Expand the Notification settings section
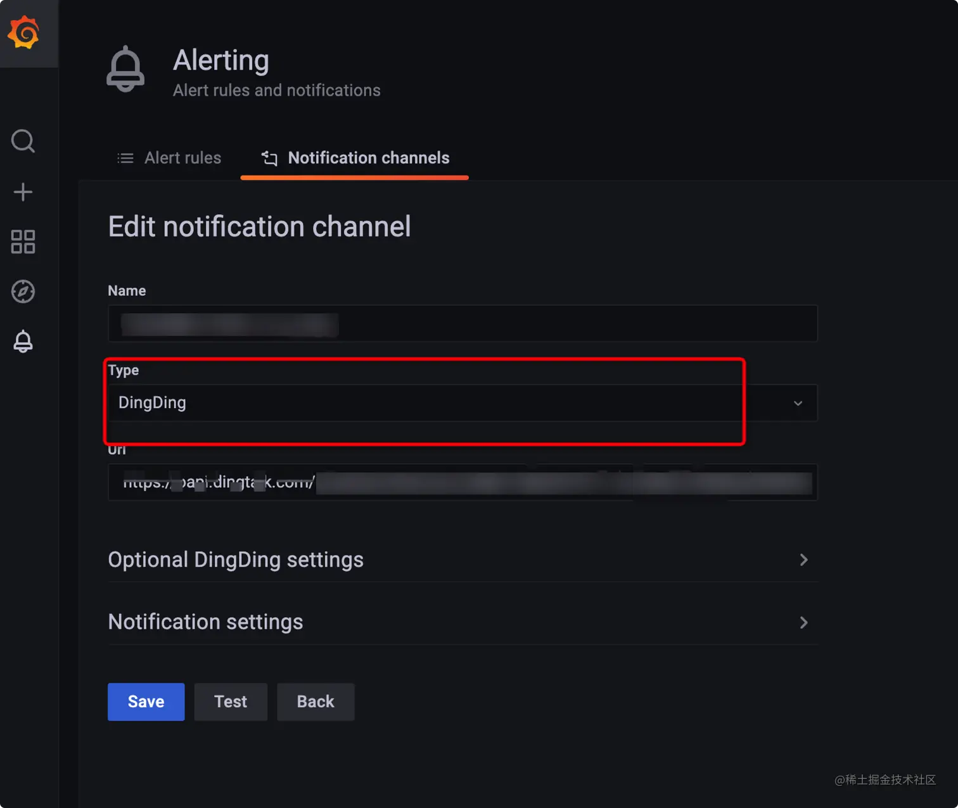Image resolution: width=958 pixels, height=808 pixels. pos(463,622)
